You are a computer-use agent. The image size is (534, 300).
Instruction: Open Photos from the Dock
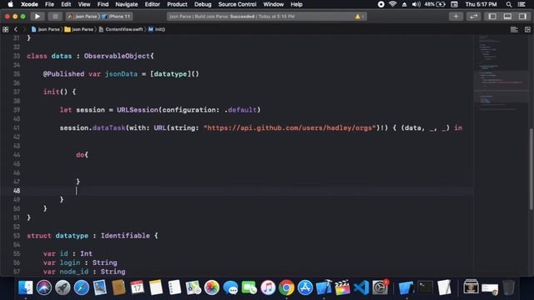(x=212, y=287)
